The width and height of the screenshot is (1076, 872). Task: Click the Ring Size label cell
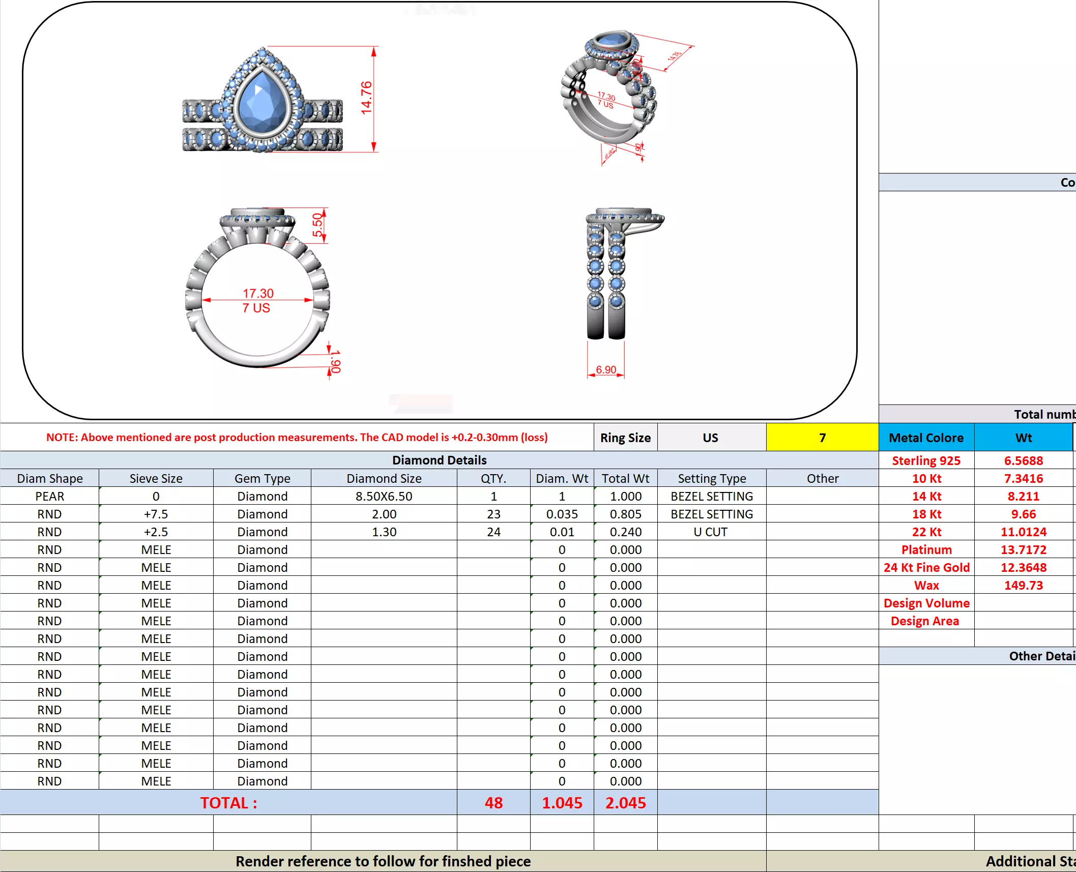pos(625,438)
